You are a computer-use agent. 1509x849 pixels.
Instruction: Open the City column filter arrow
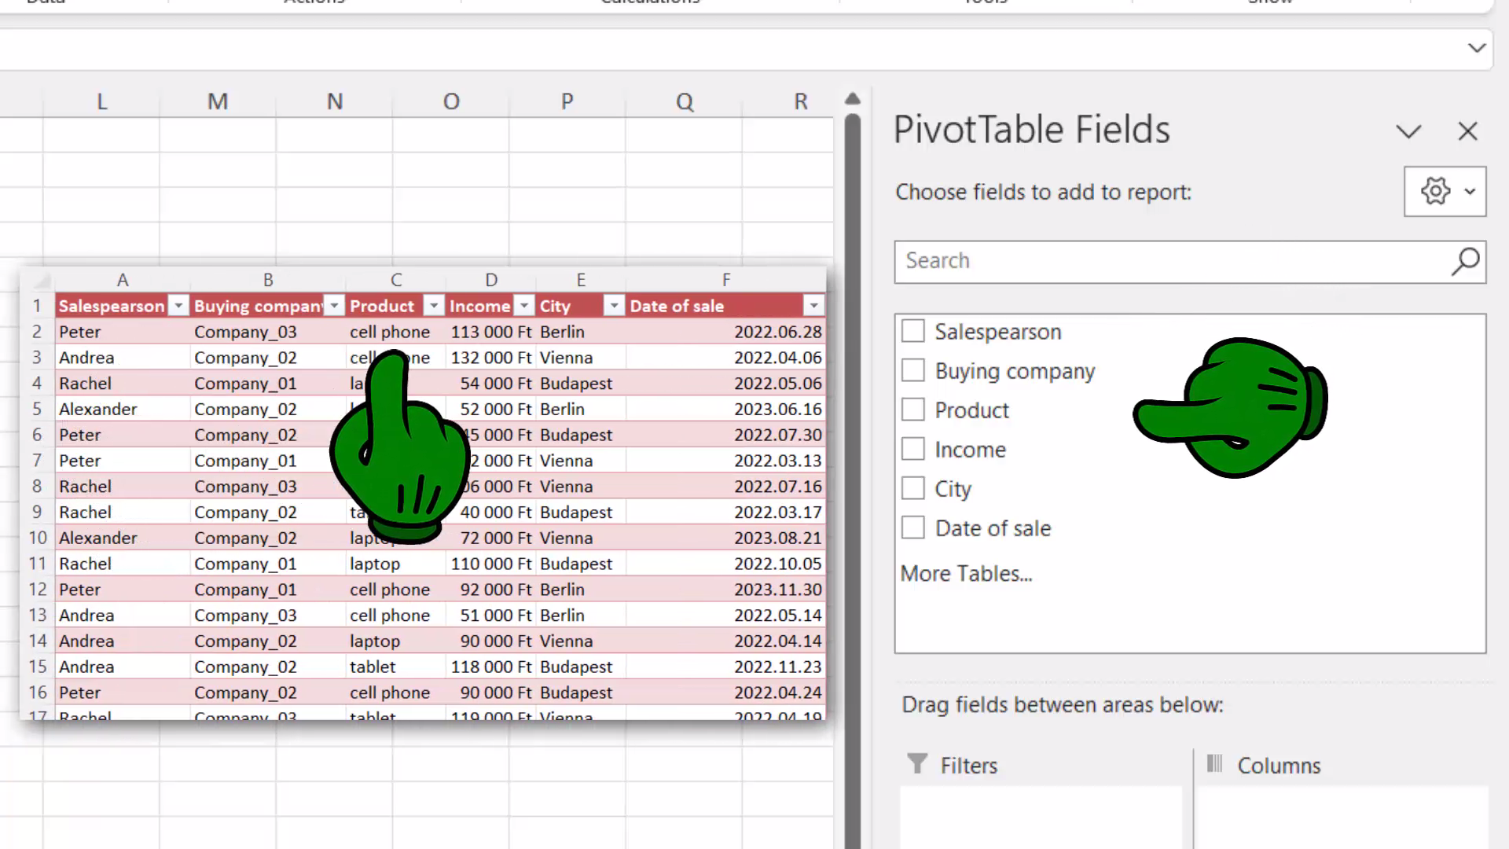point(614,306)
